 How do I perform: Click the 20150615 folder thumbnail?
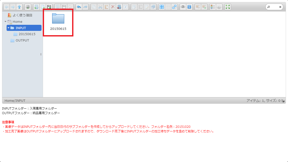tap(58, 19)
